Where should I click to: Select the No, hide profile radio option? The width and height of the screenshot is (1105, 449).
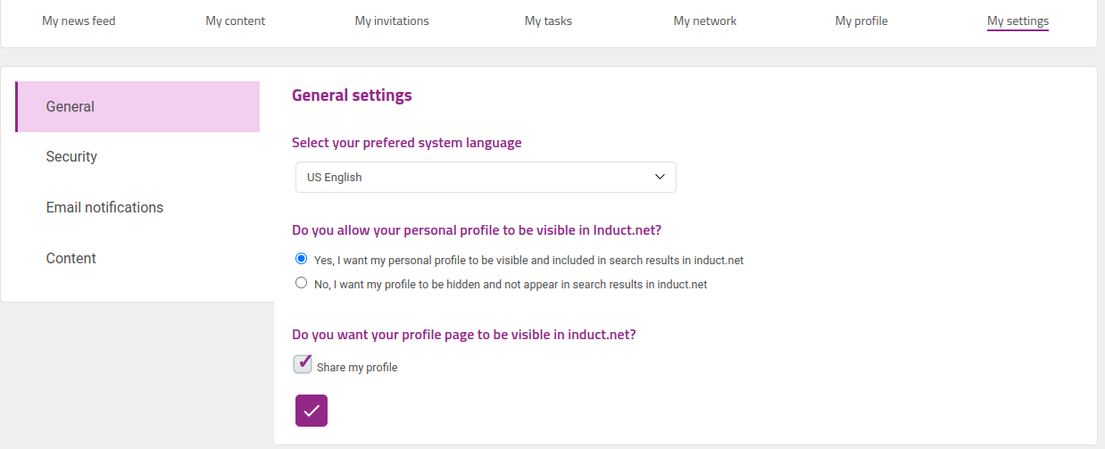301,283
